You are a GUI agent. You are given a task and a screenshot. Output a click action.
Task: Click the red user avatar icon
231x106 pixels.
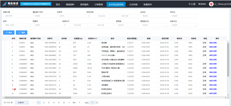[x=211, y=4]
